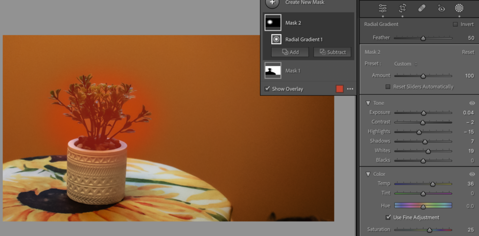Image resolution: width=479 pixels, height=236 pixels.
Task: Click the Create New Mask plus icon
Action: click(x=272, y=3)
